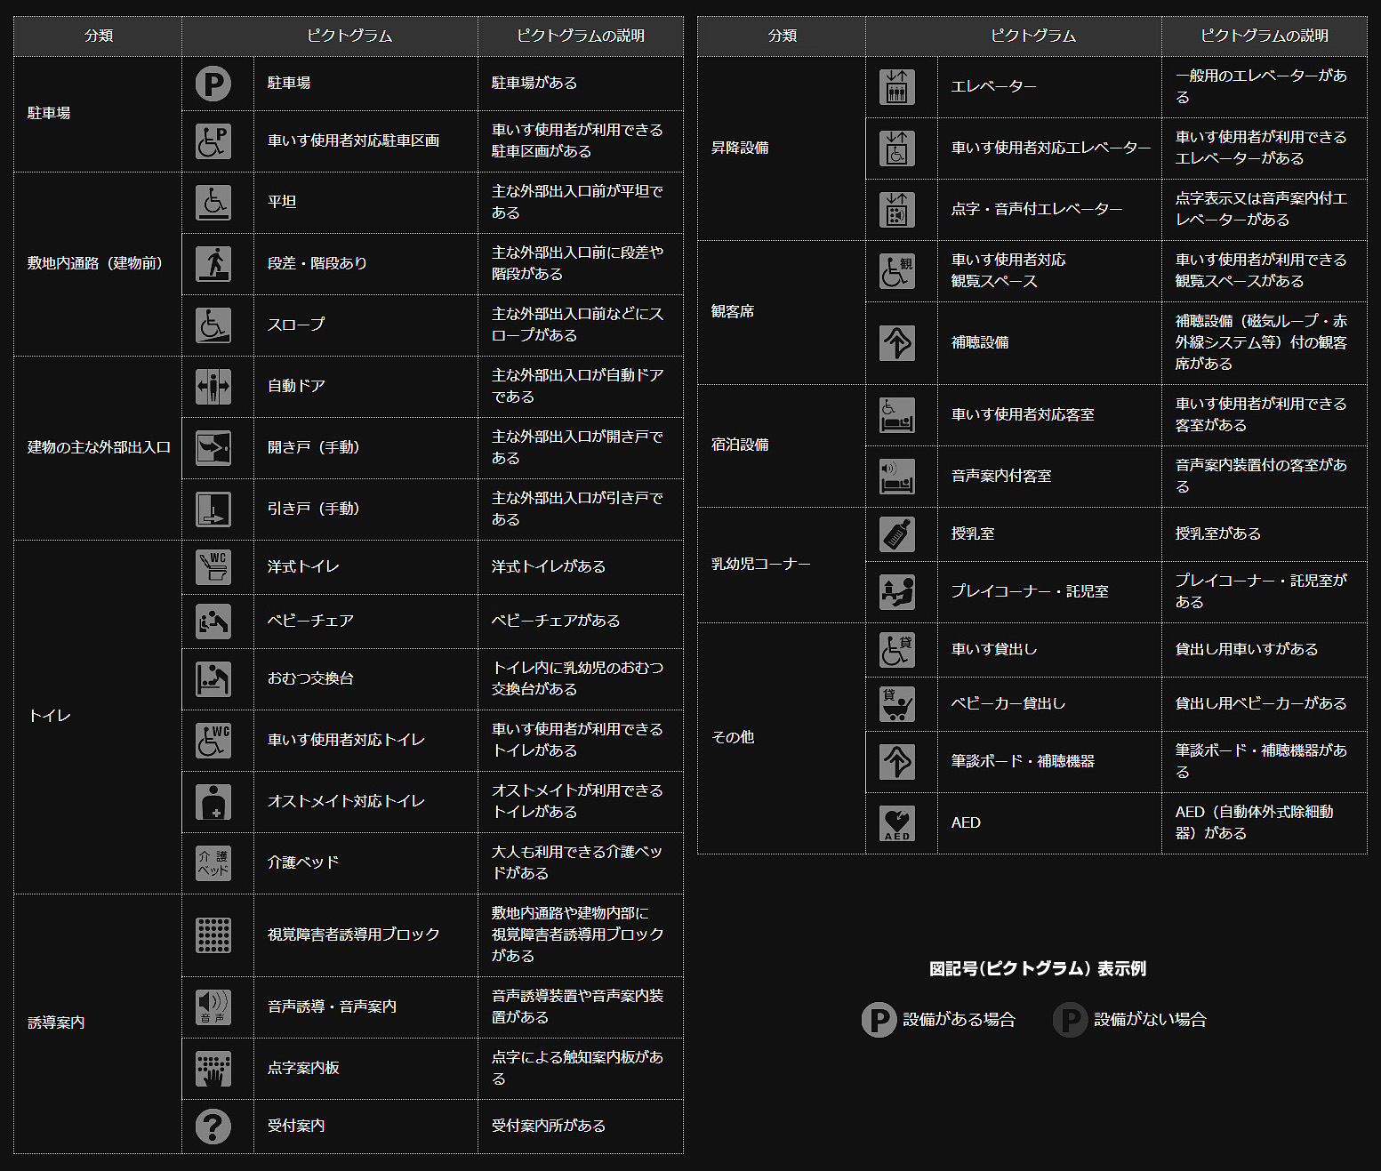The width and height of the screenshot is (1381, 1171).
Task: Click the hearing assistance icon under 観客席
Action: (x=897, y=343)
